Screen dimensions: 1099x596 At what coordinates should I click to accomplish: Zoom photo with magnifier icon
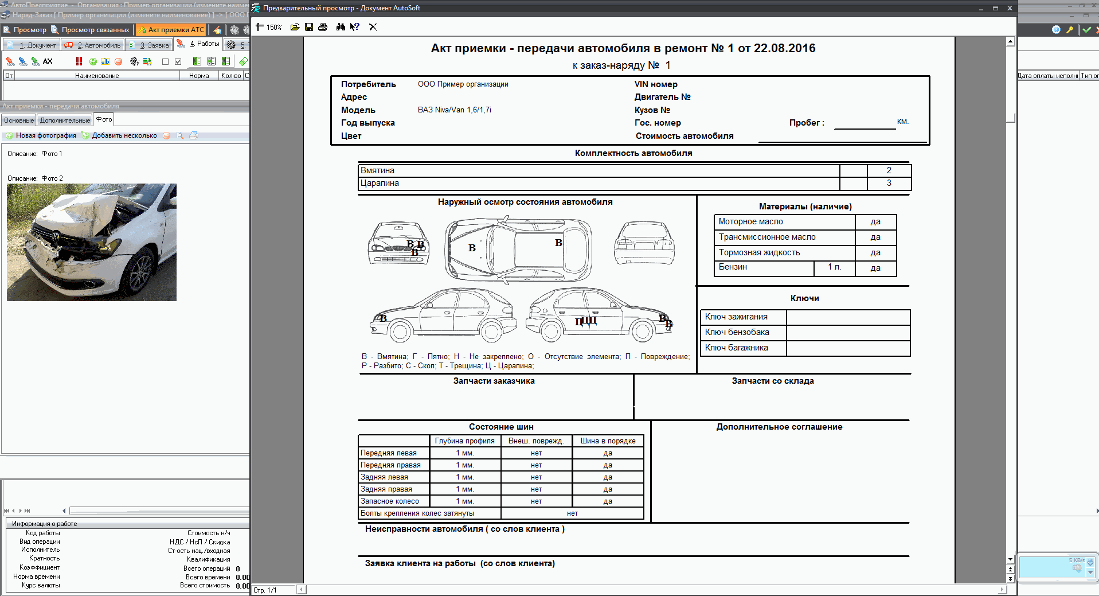click(x=180, y=135)
